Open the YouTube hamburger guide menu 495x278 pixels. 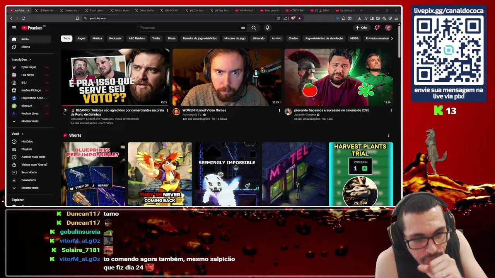[x=14, y=28]
